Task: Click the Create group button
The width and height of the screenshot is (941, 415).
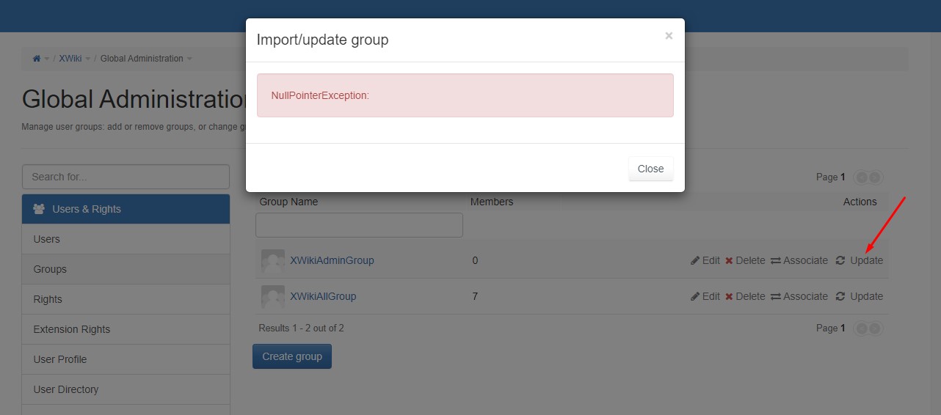Action: pos(292,356)
